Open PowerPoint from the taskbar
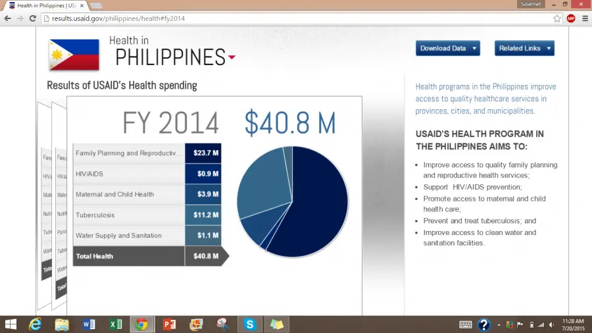Image resolution: width=592 pixels, height=333 pixels. [170, 324]
